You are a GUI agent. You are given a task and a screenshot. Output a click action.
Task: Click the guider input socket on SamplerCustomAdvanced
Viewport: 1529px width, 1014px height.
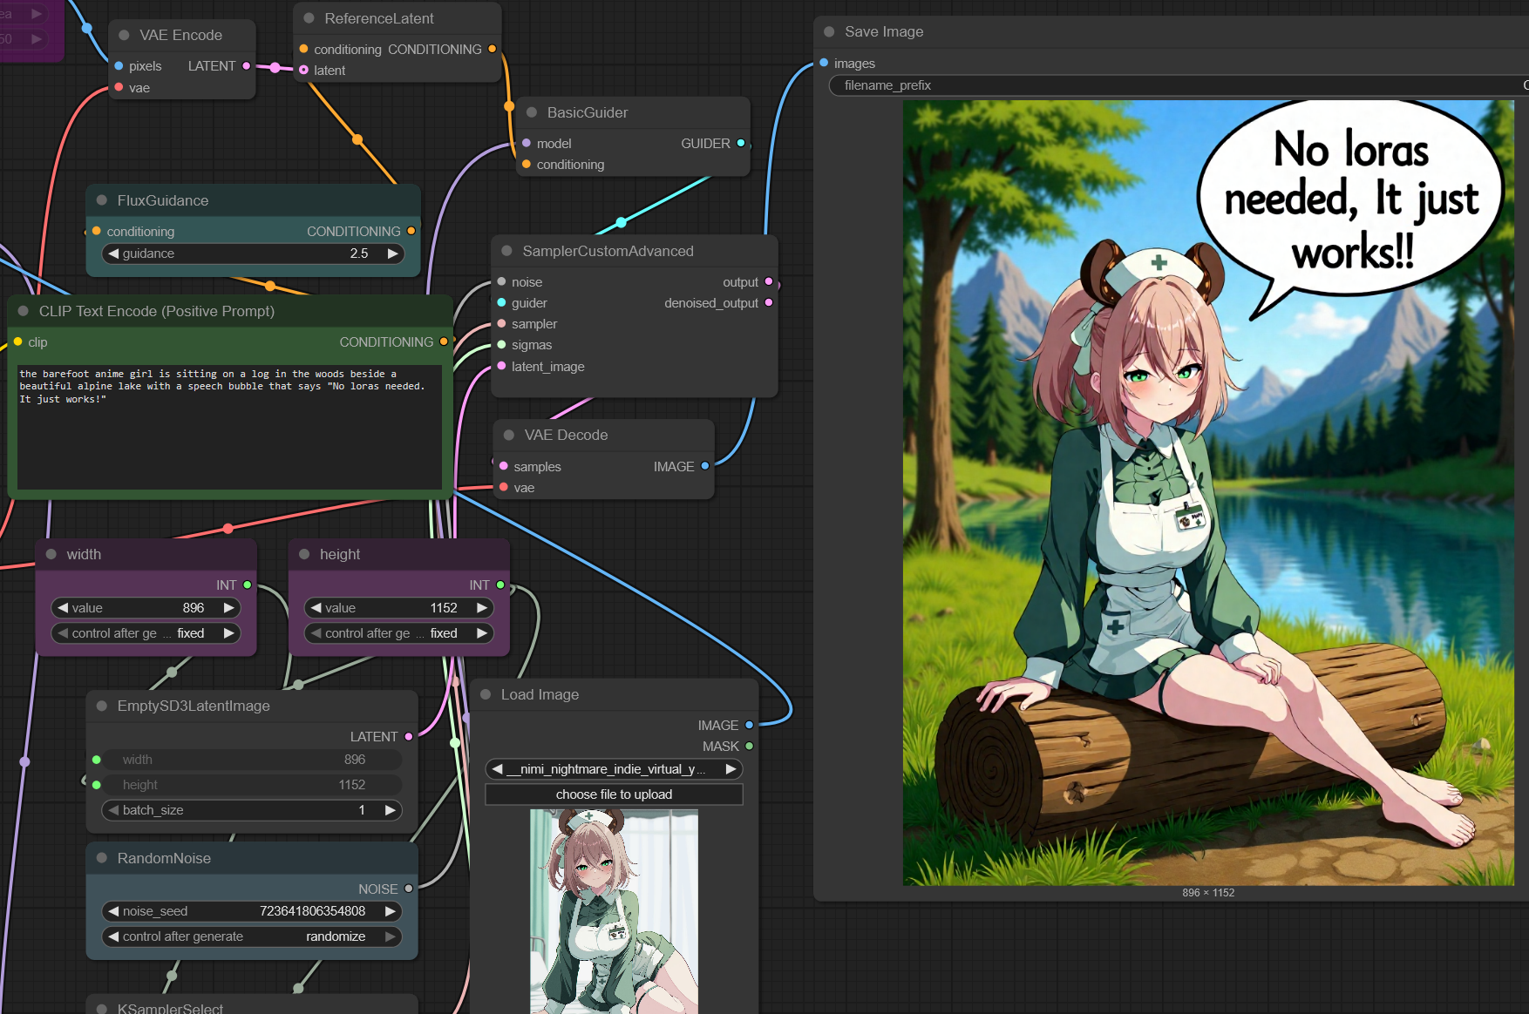click(x=502, y=303)
